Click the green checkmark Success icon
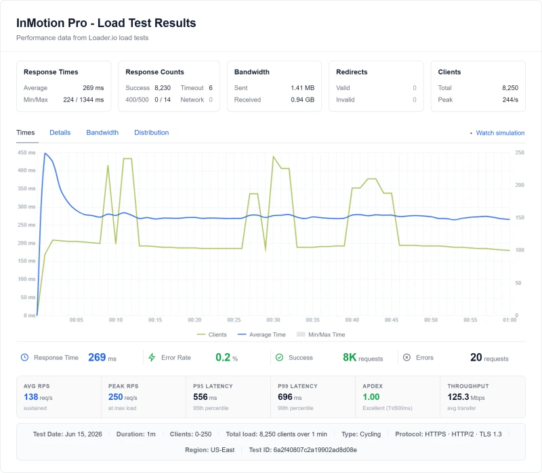This screenshot has width=542, height=473. pos(279,357)
